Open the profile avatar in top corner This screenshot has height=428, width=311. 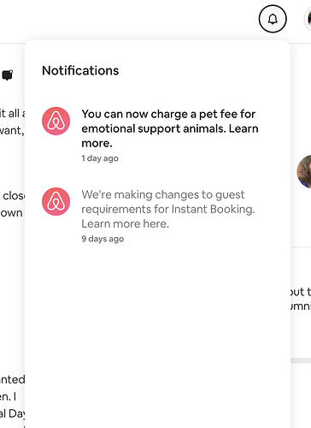tap(308, 19)
